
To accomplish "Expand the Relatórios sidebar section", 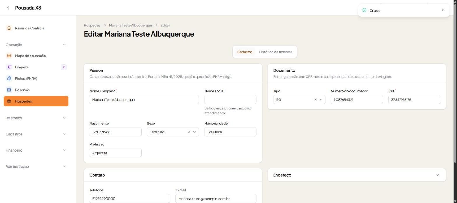I will pyautogui.click(x=64, y=118).
